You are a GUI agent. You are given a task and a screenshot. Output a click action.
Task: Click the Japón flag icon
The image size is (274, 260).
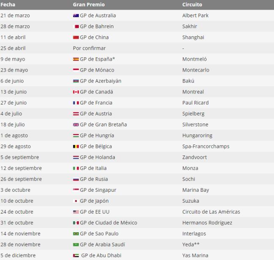click(x=76, y=201)
